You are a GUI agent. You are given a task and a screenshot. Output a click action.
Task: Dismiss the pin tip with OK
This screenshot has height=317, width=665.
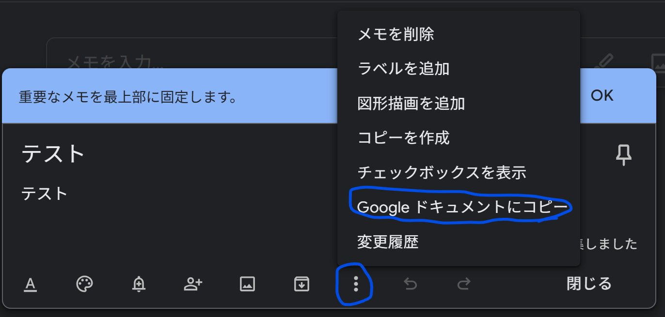602,95
